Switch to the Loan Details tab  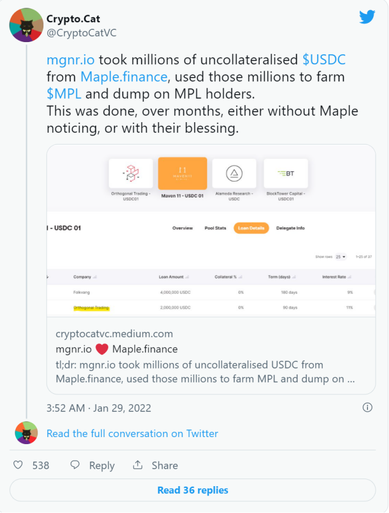pyautogui.click(x=251, y=228)
